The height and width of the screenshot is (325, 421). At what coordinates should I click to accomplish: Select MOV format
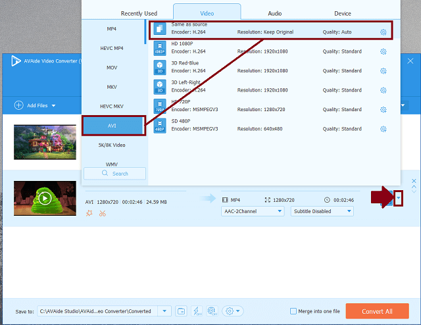pos(112,68)
